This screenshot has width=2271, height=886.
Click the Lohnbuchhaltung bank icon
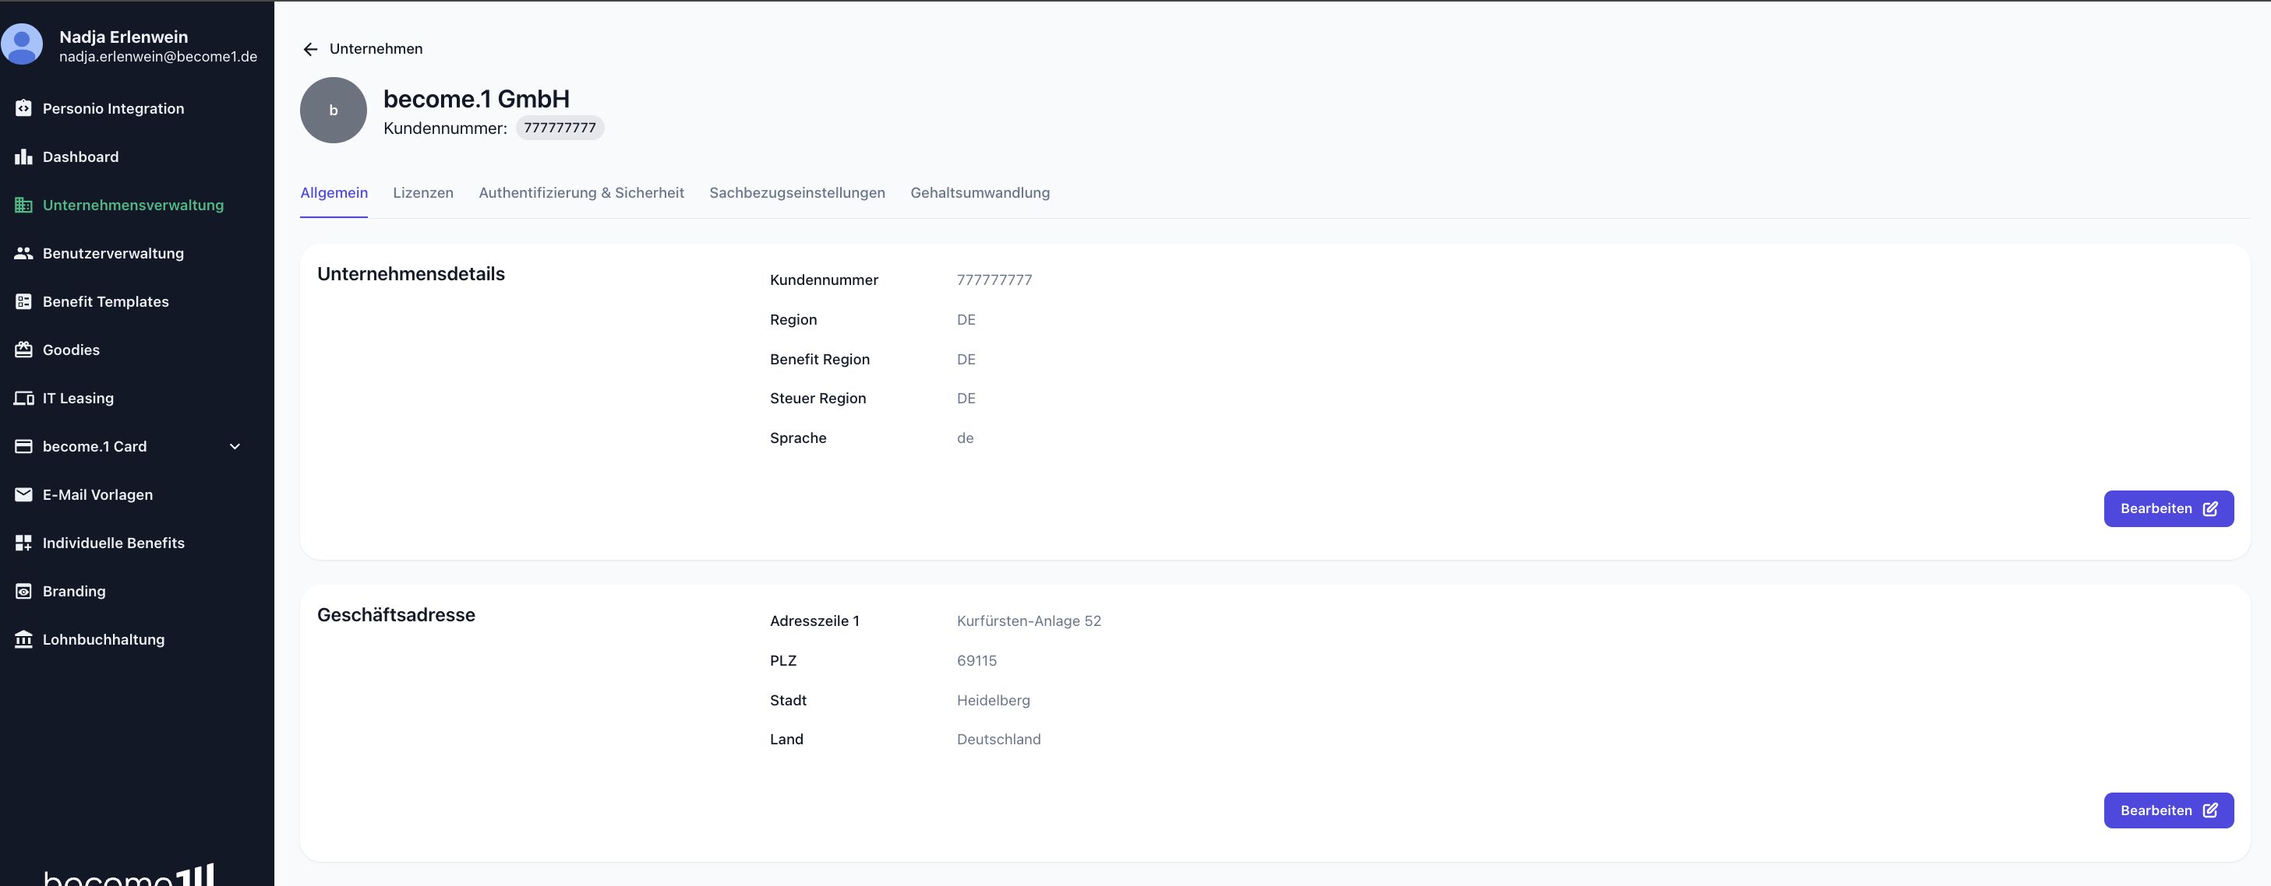[x=24, y=639]
